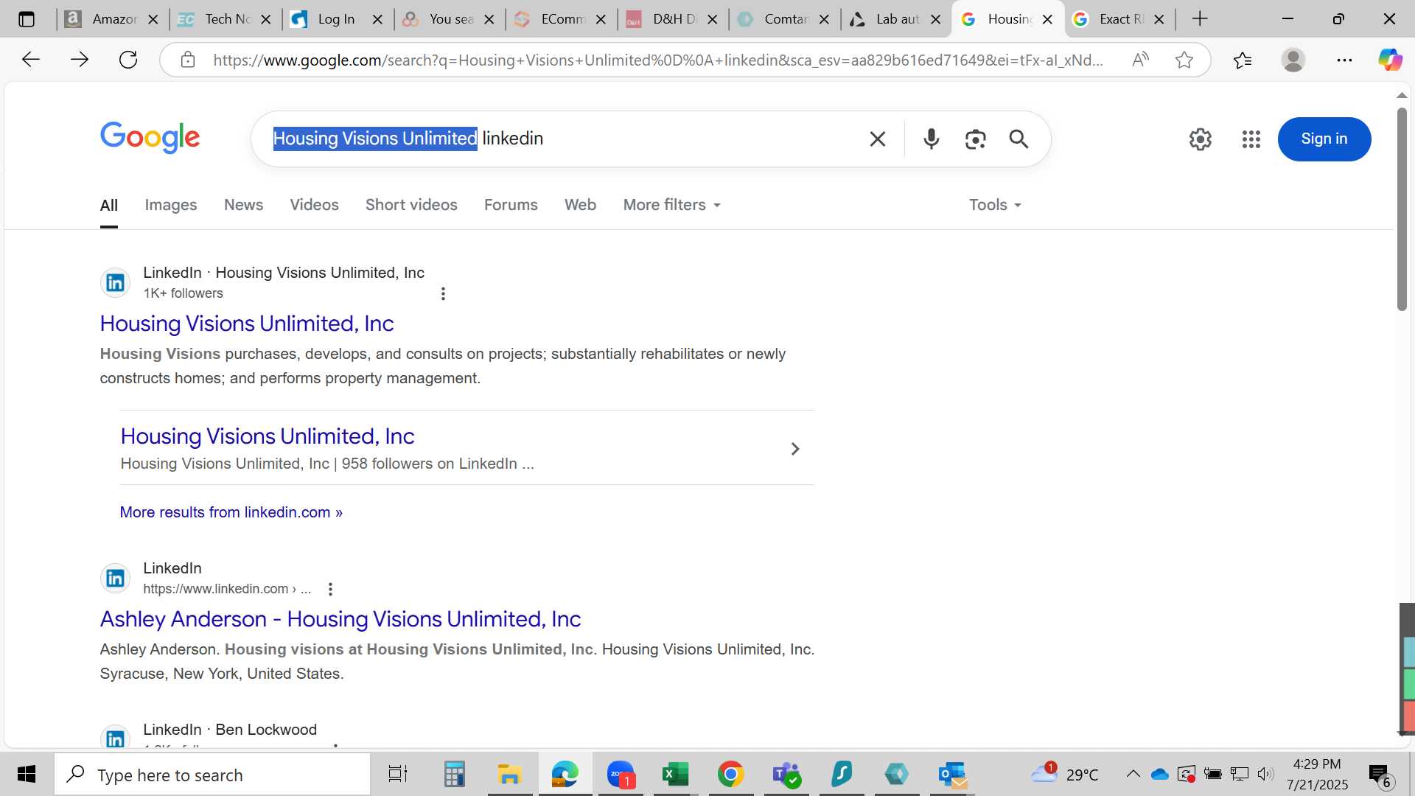The height and width of the screenshot is (796, 1415).
Task: View site information lock icon
Action: coord(188,60)
